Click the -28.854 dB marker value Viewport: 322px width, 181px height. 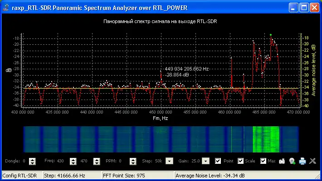click(177, 75)
